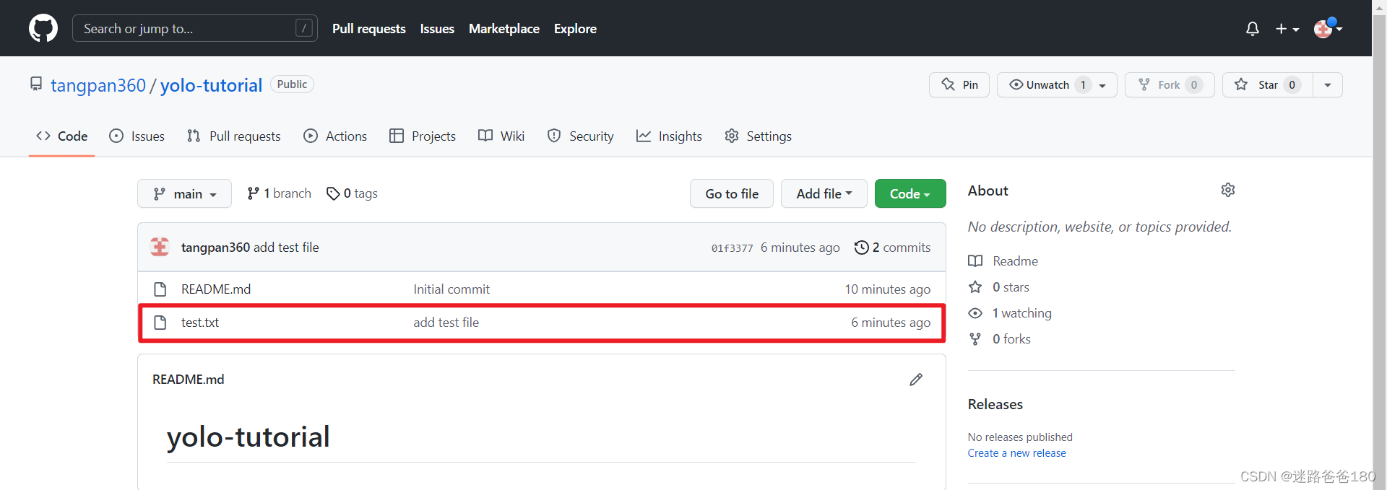Pin the repository with the Pin button
The width and height of the screenshot is (1387, 490).
959,84
